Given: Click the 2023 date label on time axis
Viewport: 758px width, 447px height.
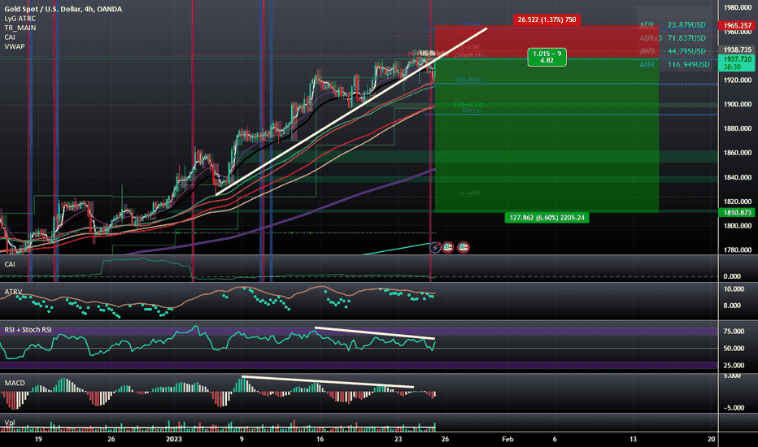Looking at the screenshot, I should click(174, 439).
